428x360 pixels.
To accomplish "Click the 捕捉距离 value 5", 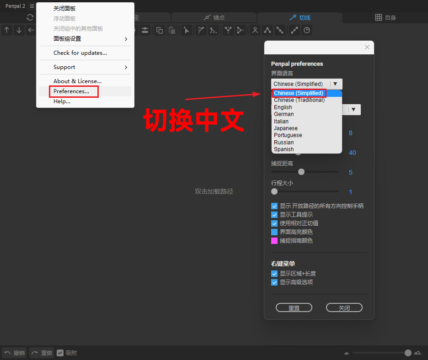I will (350, 172).
